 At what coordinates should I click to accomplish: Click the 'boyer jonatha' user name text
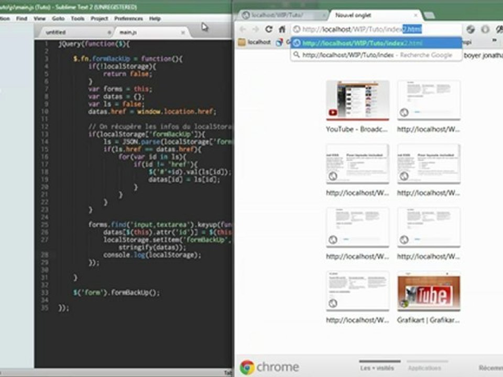pyautogui.click(x=483, y=56)
